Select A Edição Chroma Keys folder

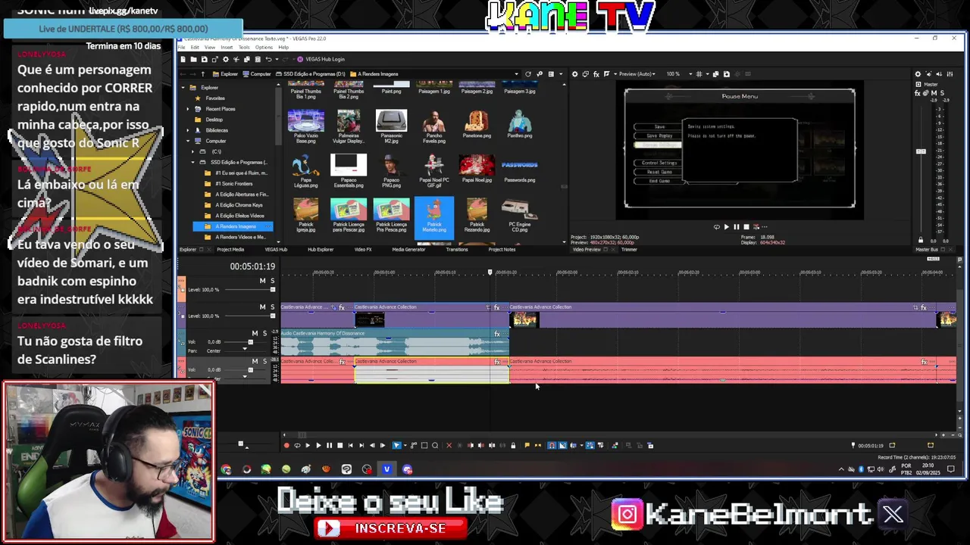(239, 205)
